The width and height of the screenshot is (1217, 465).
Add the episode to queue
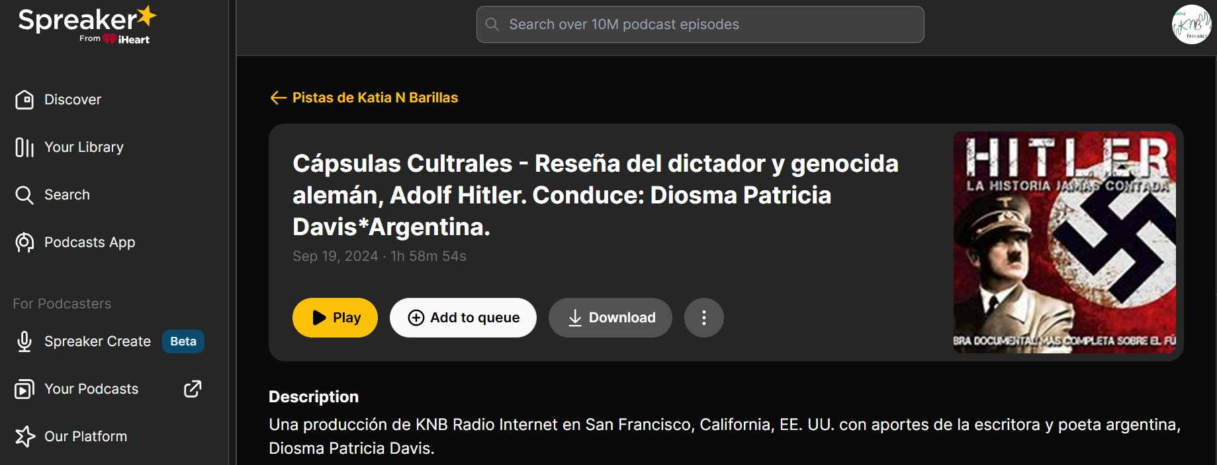click(x=463, y=318)
